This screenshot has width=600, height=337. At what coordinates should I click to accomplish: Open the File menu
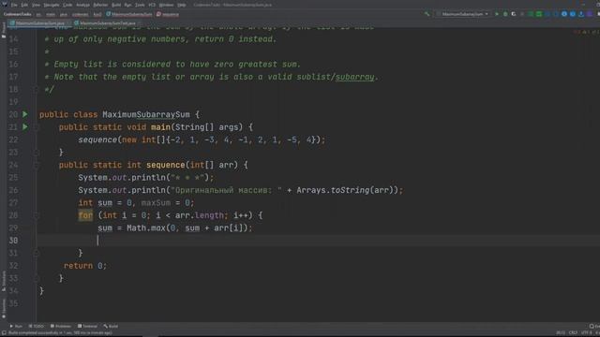click(x=14, y=5)
